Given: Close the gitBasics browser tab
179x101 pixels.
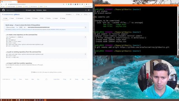Looking at the screenshot, I should click(16, 2).
